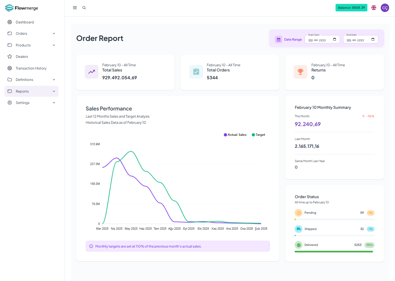The width and height of the screenshot is (395, 281).
Task: Click the Date Range calendar icon
Action: pos(278,40)
